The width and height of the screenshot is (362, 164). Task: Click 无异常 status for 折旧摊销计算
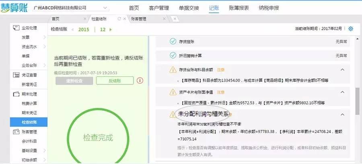pos(341,55)
